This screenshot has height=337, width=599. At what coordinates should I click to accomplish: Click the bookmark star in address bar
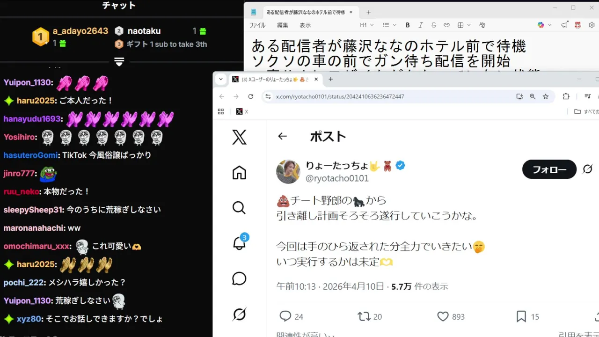click(x=546, y=96)
